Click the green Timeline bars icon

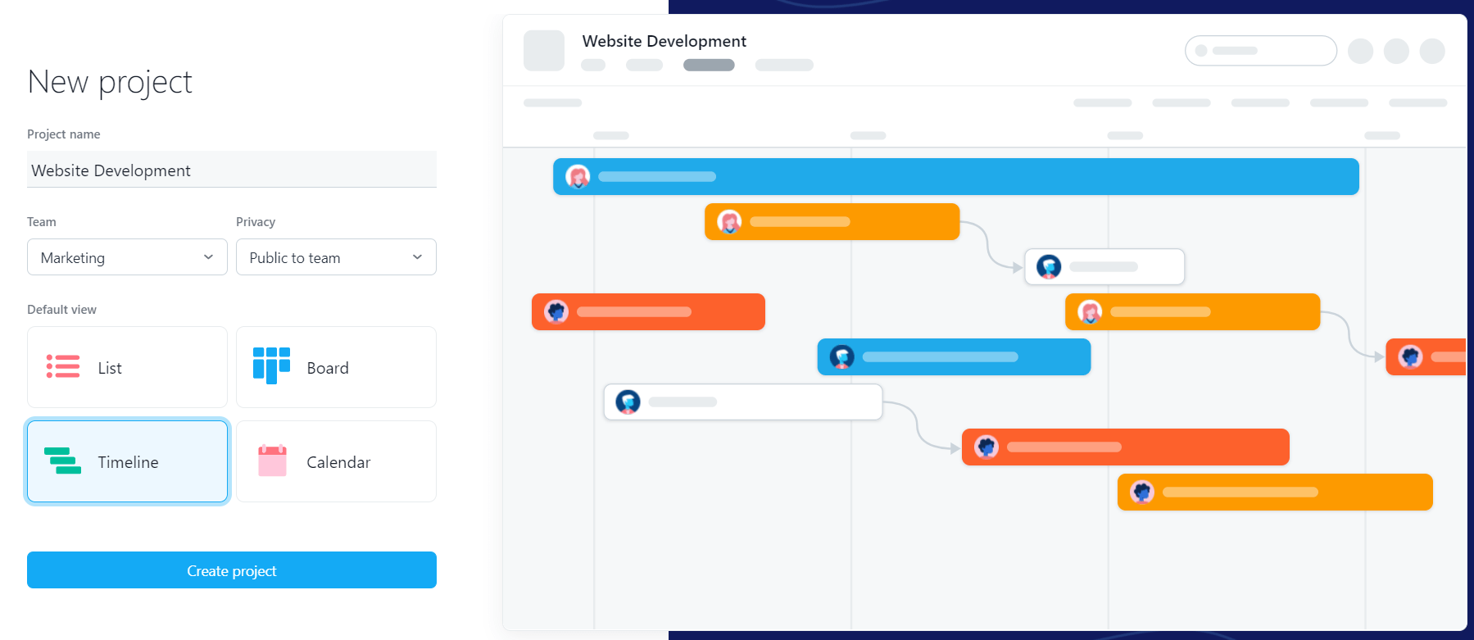tap(62, 461)
